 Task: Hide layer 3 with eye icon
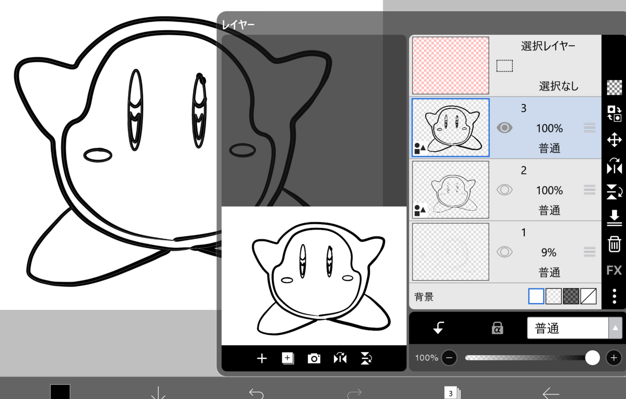click(504, 128)
